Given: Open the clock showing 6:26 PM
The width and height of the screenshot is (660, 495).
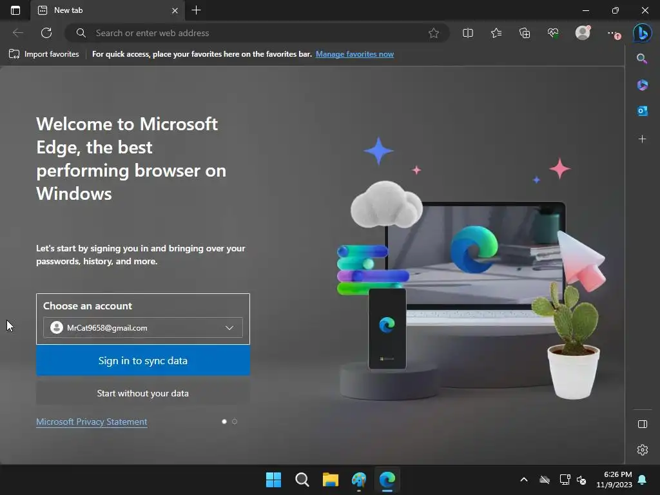Looking at the screenshot, I should click(614, 480).
